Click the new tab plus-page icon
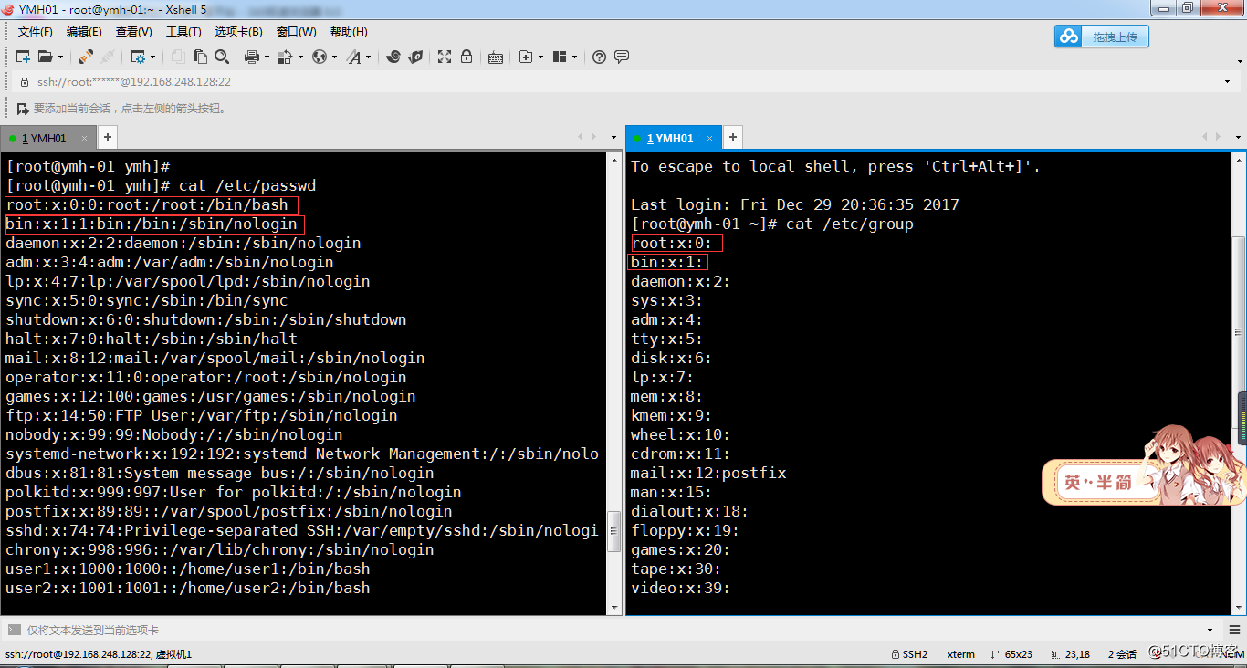Screen dimensions: 1247x668 526,57
